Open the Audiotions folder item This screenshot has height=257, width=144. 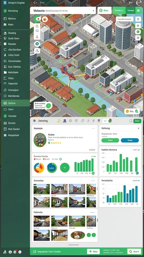click(13, 72)
